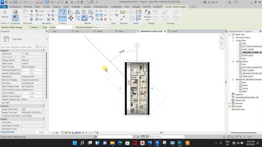Image resolution: width=262 pixels, height=147 pixels.
Task: Select the Rotate tool
Action: tap(84, 18)
